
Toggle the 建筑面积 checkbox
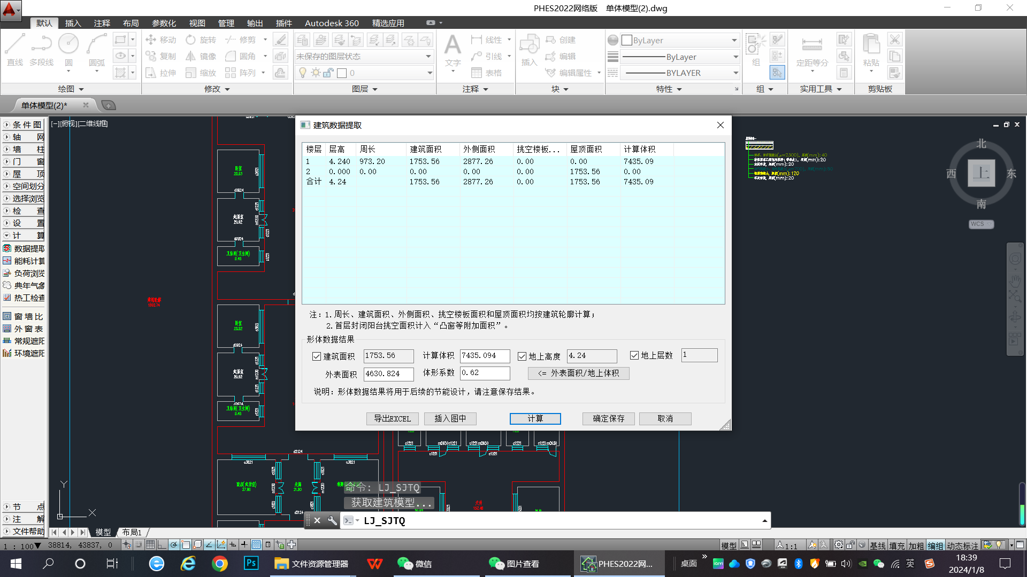317,356
